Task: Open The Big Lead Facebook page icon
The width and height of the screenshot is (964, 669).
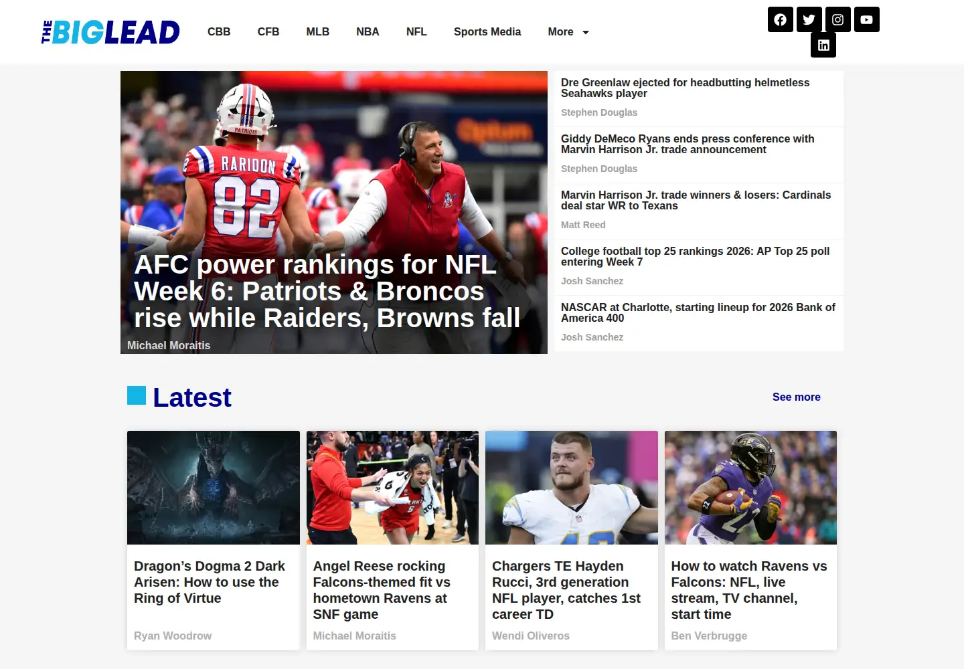Action: click(x=780, y=19)
